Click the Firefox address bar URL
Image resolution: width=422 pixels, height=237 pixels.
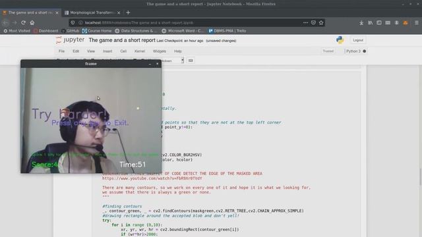click(x=139, y=23)
